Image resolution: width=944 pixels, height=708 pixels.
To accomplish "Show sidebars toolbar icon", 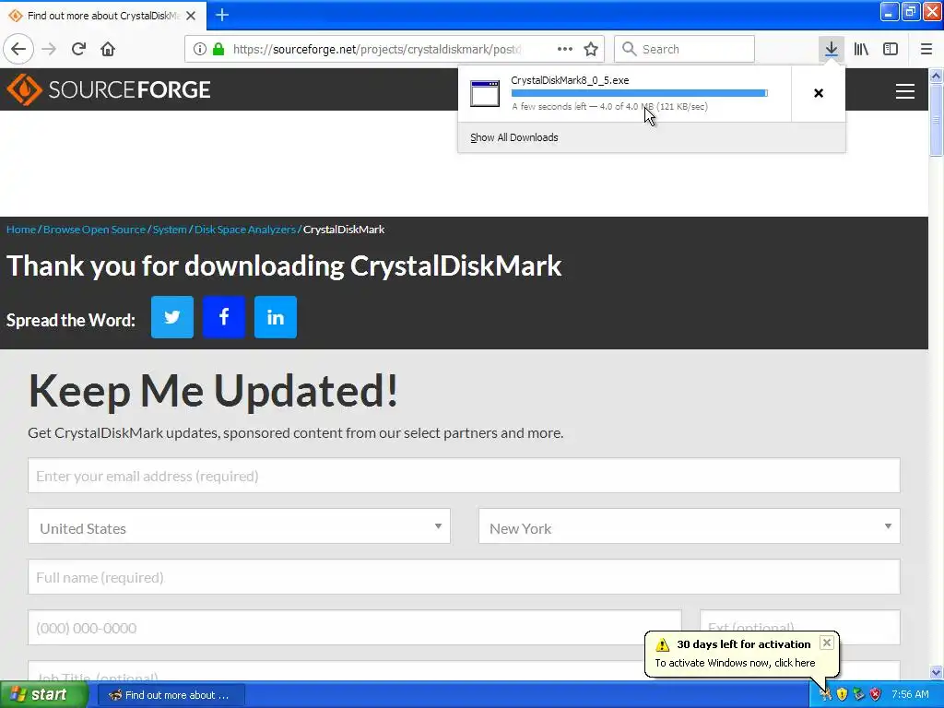I will [891, 50].
